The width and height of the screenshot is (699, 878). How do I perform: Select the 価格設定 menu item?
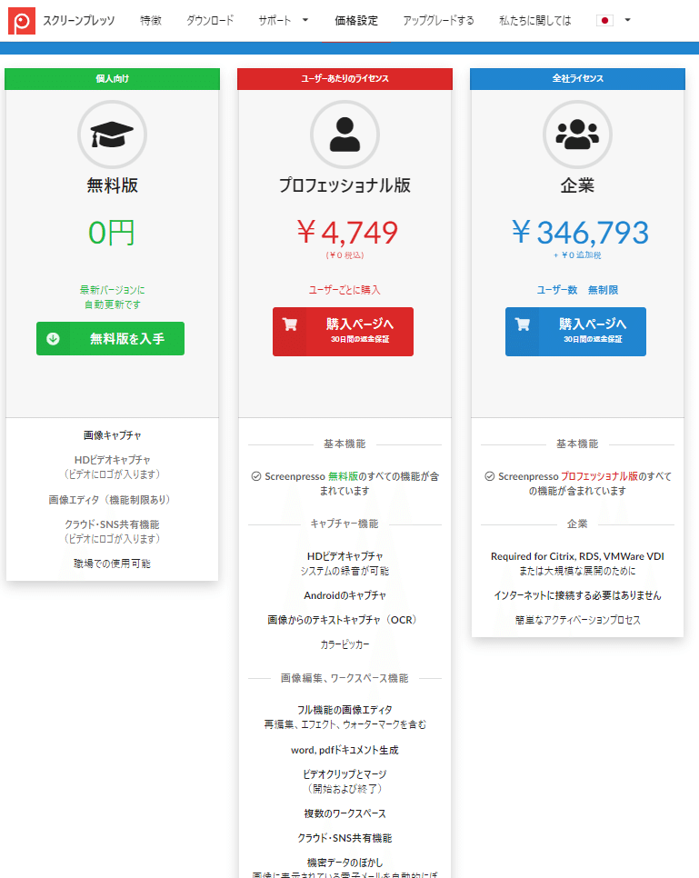356,21
